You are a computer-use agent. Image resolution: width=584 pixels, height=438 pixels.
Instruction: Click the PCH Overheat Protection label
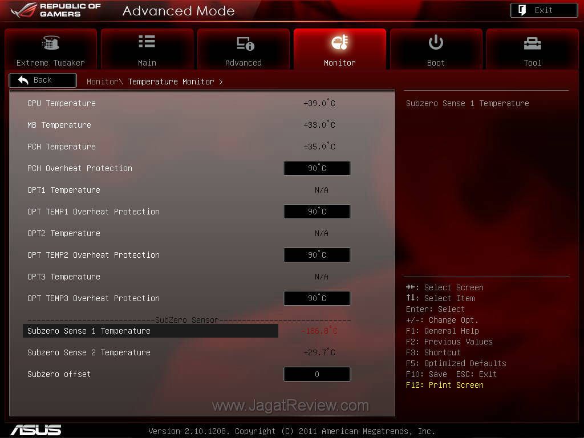tap(80, 168)
